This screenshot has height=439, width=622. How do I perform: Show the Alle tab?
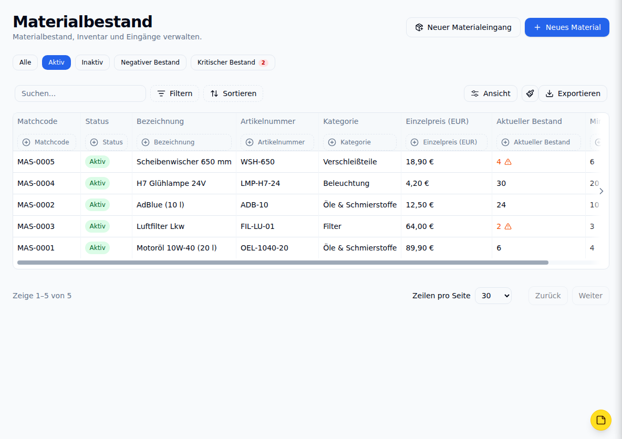[x=25, y=62]
